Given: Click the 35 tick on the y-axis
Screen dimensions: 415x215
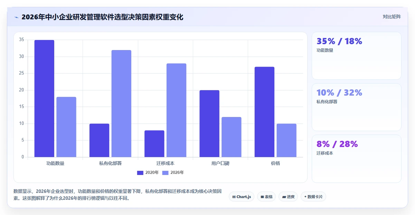Looking at the screenshot, I should [x=21, y=40].
